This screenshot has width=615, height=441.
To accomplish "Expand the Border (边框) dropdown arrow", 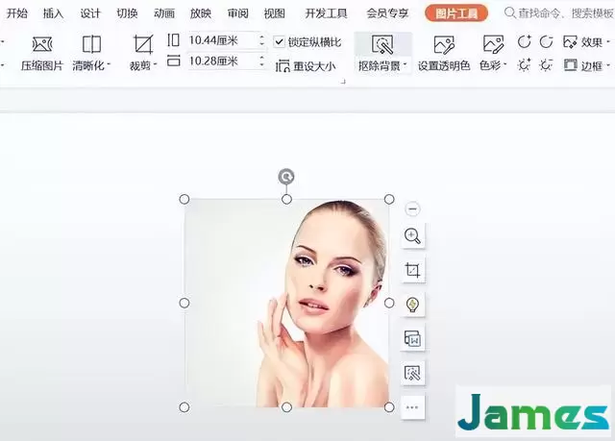I will 608,64.
